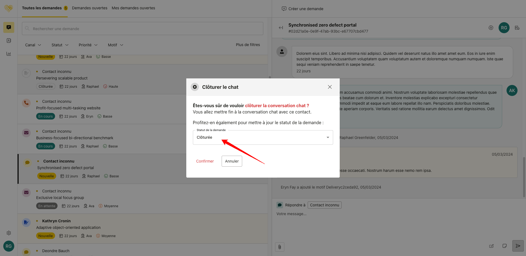The height and width of the screenshot is (256, 526).
Task: Switch to Demandes ouvertes tab
Action: pyautogui.click(x=90, y=8)
